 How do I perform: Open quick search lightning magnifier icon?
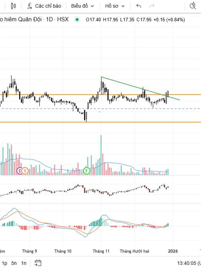coord(193,6)
